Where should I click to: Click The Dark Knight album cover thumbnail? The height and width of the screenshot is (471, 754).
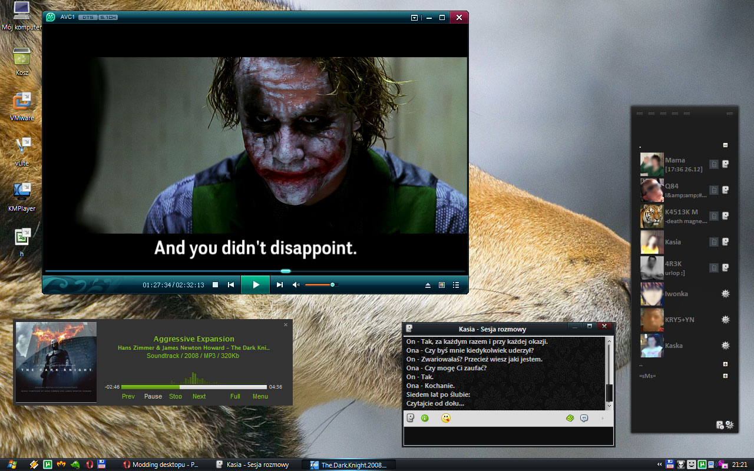[56, 362]
